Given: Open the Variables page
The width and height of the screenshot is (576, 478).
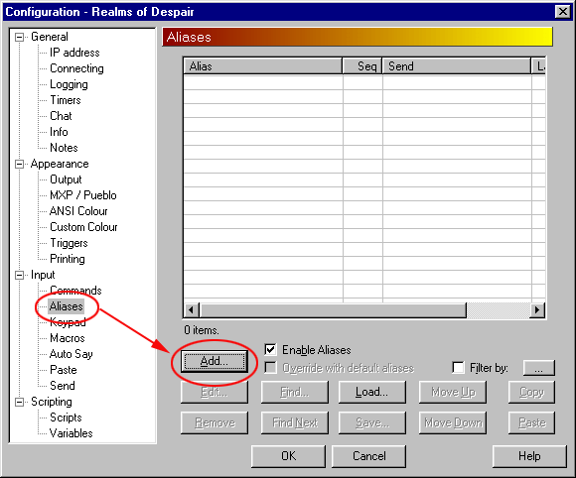Looking at the screenshot, I should [x=71, y=433].
